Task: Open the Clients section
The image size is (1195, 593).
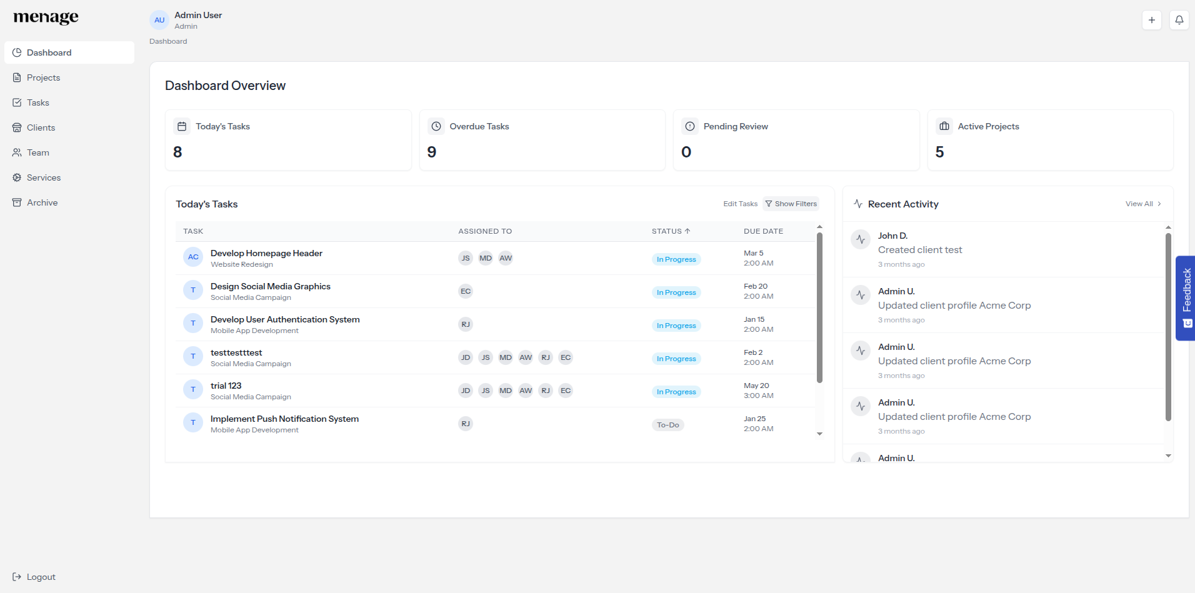Action: pos(41,127)
